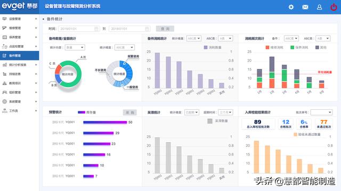Image resolution: width=341 pixels, height=191 pixels.
Task: Click the 持续改善 sidebar icon
Action: (4, 74)
